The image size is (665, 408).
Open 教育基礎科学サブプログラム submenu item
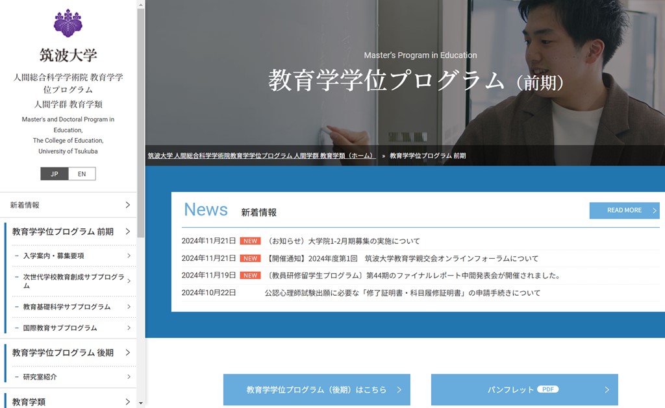coord(74,307)
